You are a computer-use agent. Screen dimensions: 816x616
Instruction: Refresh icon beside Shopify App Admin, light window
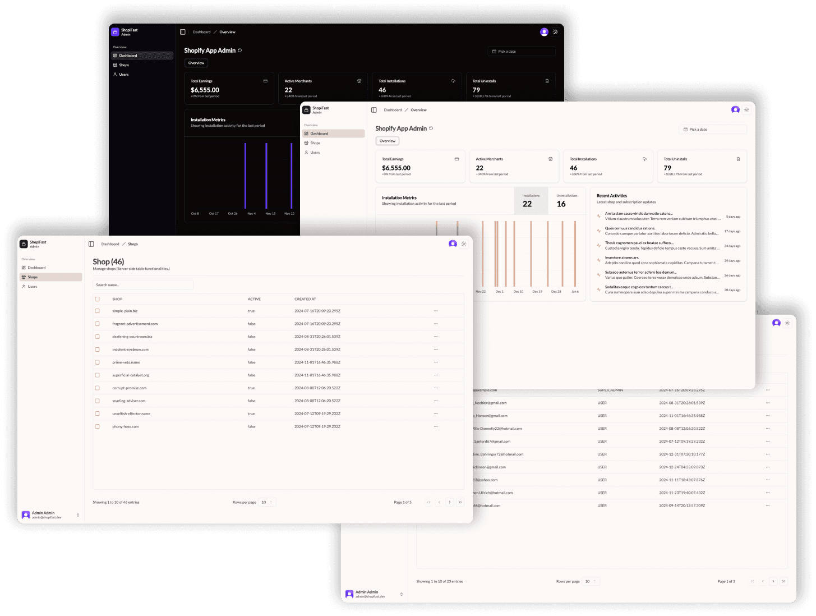point(431,128)
